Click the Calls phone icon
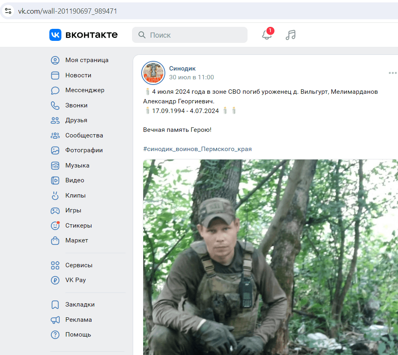The image size is (398, 355). [x=55, y=105]
